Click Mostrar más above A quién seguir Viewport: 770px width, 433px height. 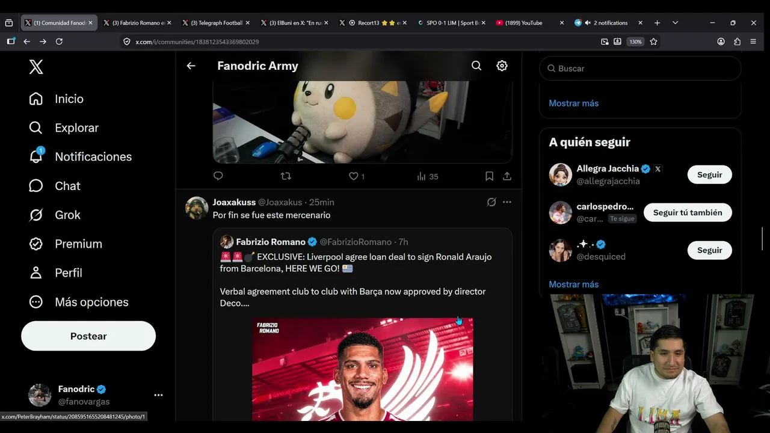(x=573, y=103)
